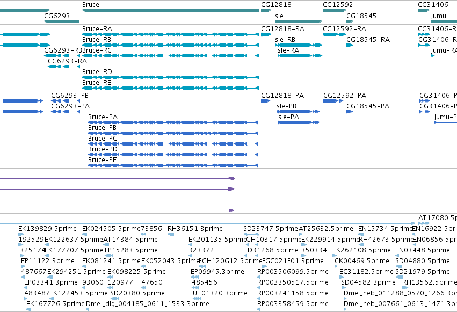This screenshot has width=457, height=312.
Task: Select the EK122637.5prime EST label
Action: coord(74,240)
